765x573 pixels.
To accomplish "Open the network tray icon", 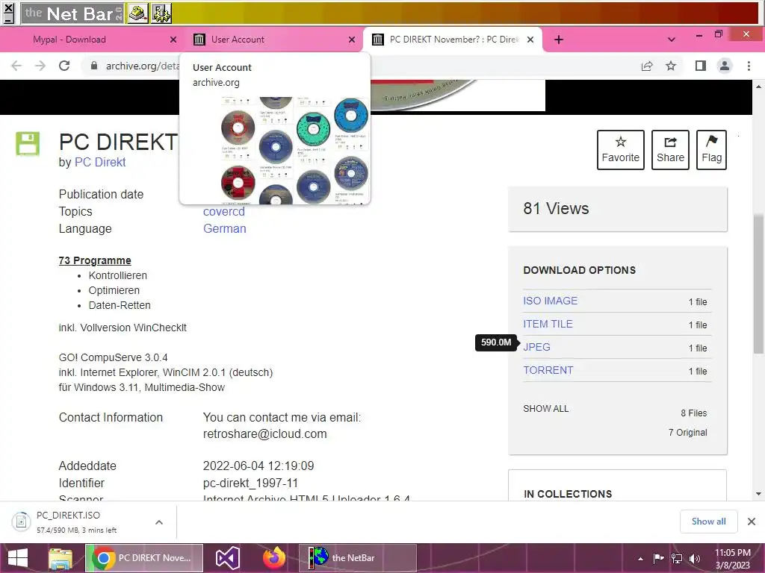I will [677, 559].
